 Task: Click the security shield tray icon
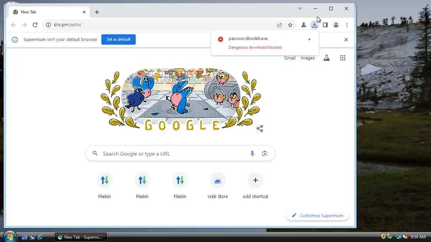384,237
